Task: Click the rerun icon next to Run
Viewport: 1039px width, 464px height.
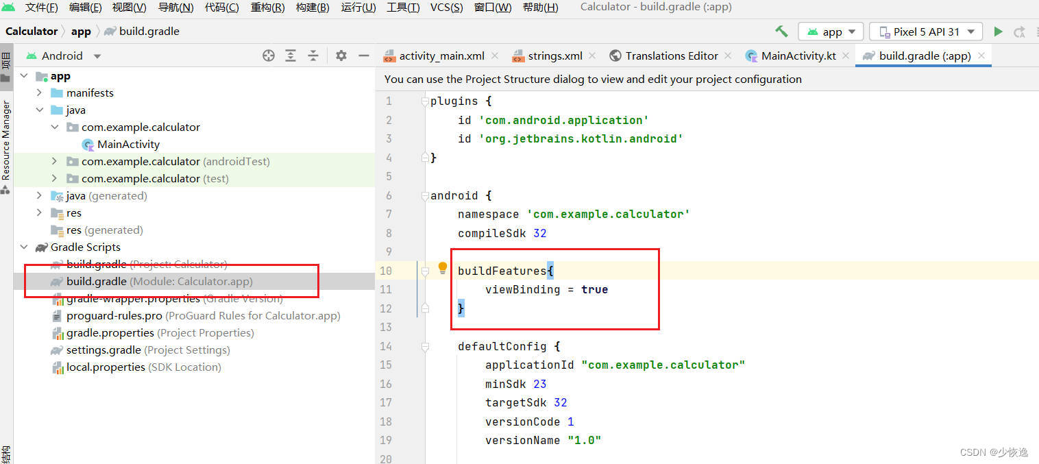Action: 1020,32
